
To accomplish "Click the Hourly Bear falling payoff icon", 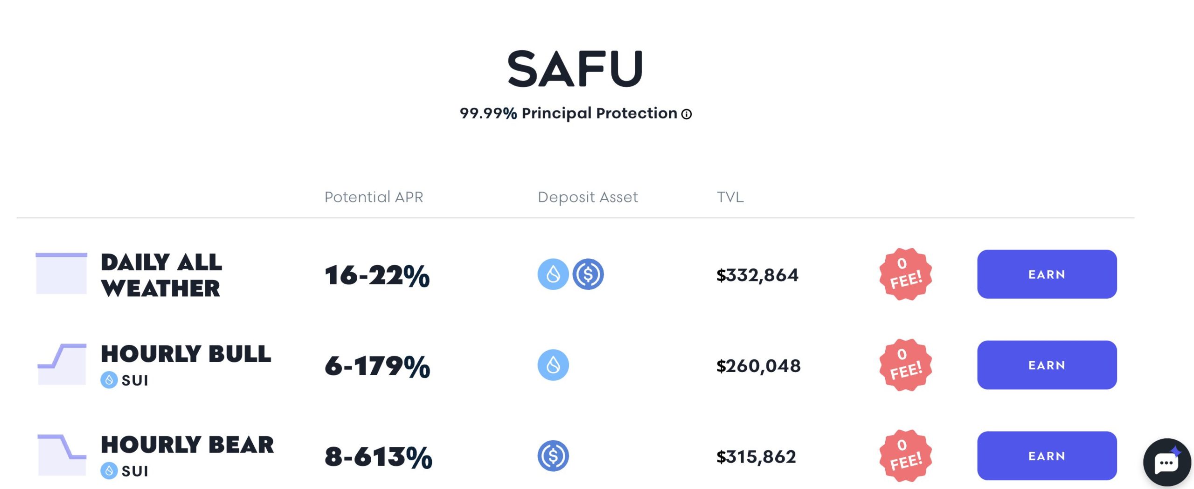I will click(62, 455).
